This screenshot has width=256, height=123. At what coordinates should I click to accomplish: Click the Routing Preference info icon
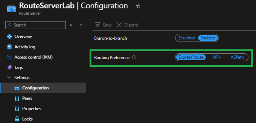pos(134,57)
